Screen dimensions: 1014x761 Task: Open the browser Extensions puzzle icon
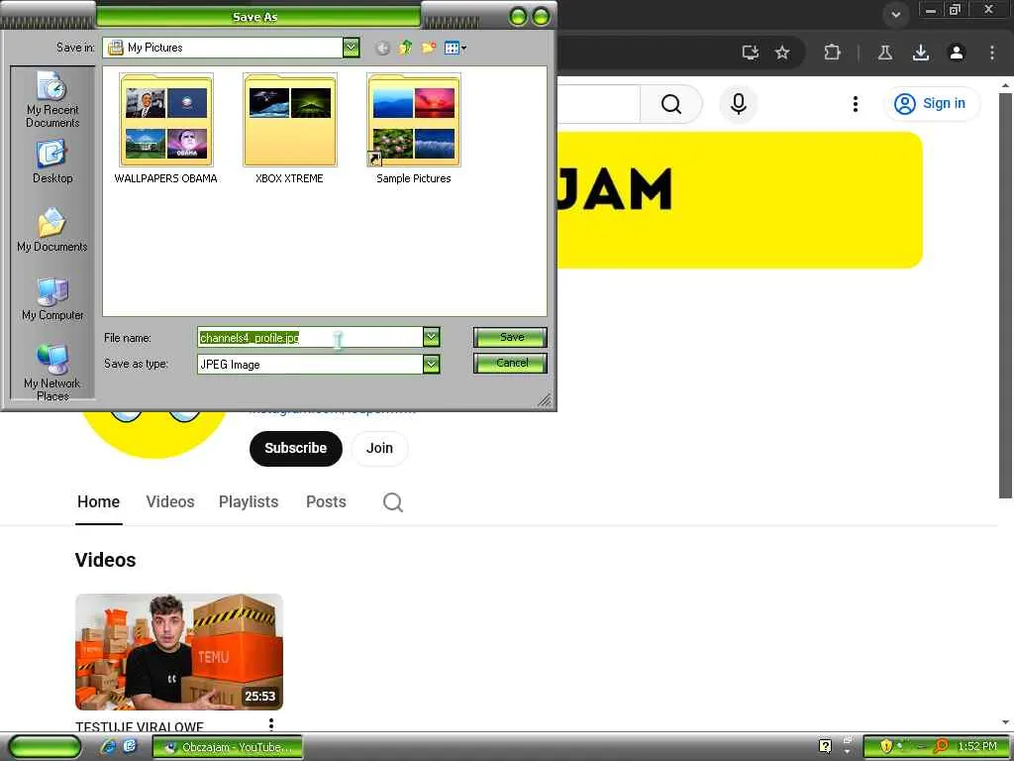pos(832,53)
